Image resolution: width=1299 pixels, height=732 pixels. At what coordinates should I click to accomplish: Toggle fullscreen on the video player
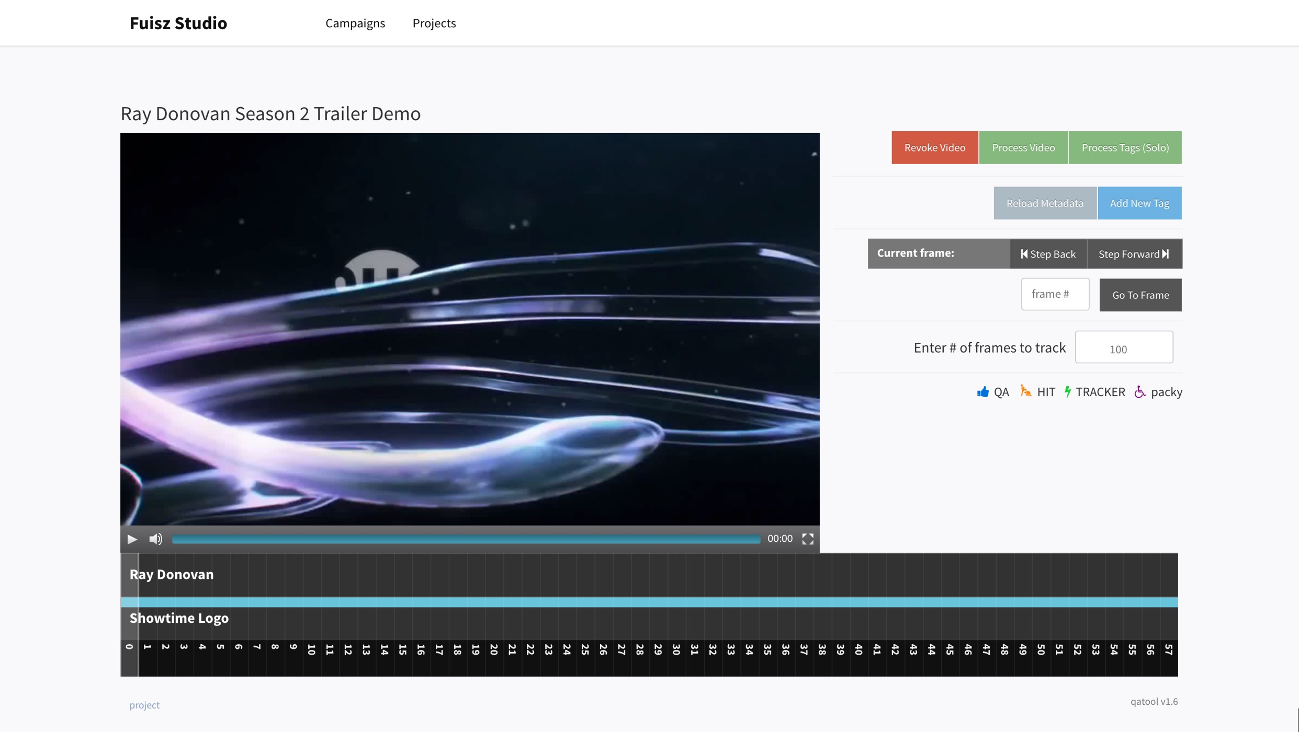(x=807, y=539)
